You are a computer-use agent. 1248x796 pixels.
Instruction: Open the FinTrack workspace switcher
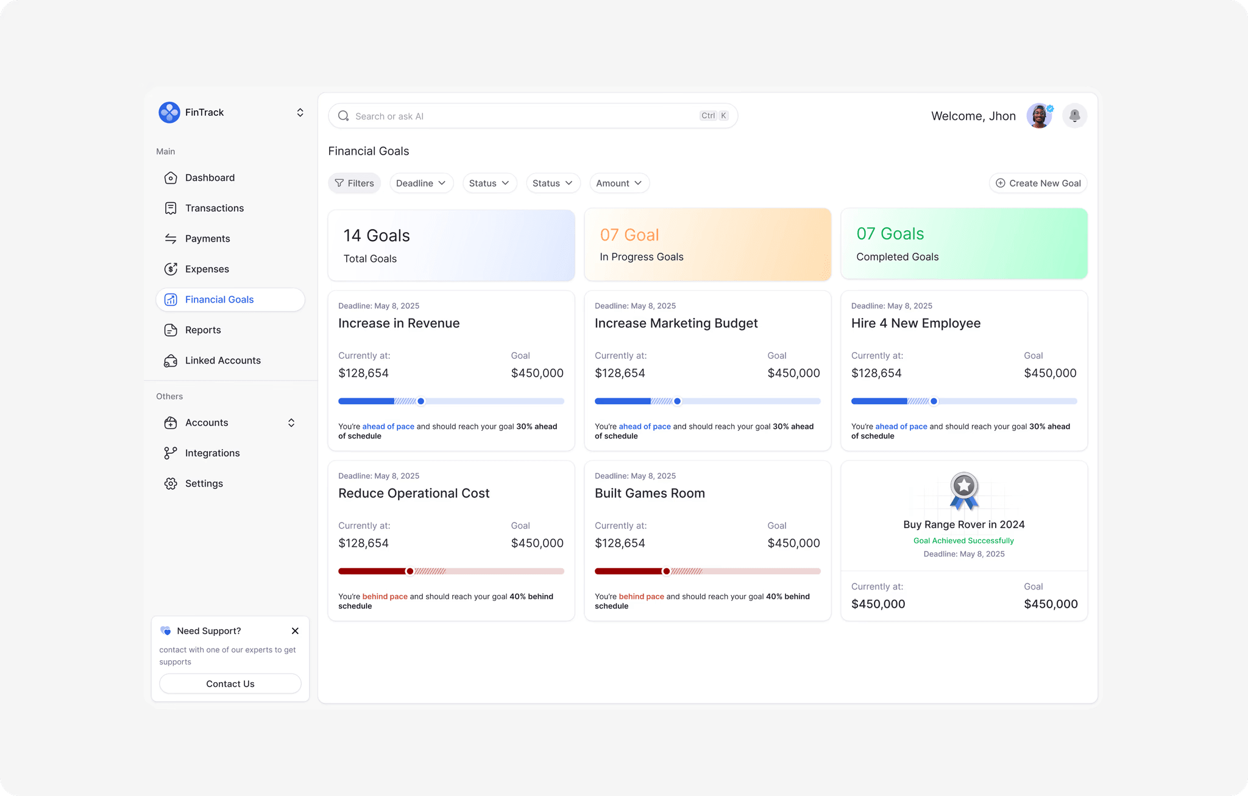[300, 112]
